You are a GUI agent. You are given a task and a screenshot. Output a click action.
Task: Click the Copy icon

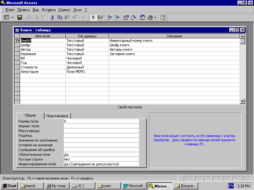(x=60, y=17)
